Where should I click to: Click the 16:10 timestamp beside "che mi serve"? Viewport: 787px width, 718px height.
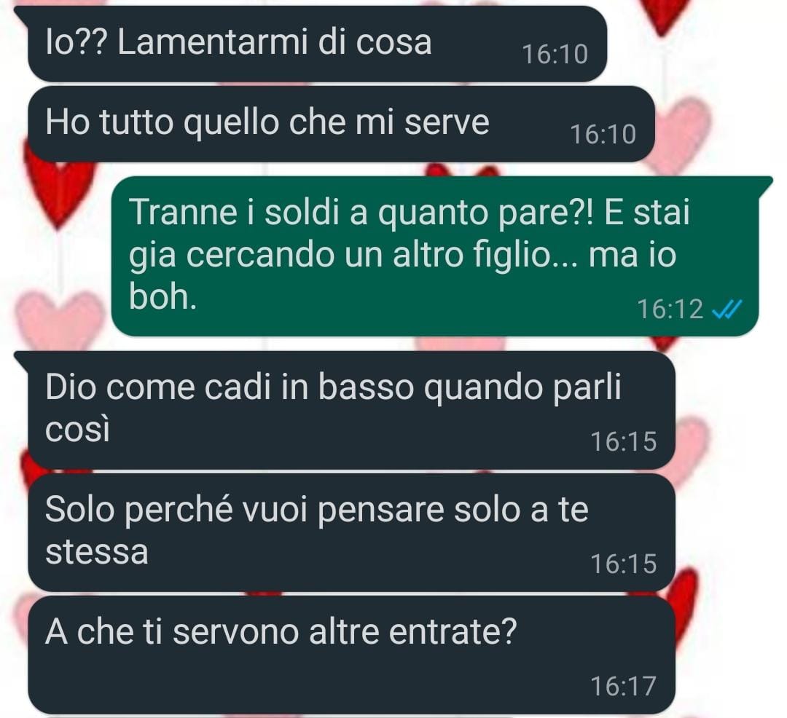click(603, 135)
